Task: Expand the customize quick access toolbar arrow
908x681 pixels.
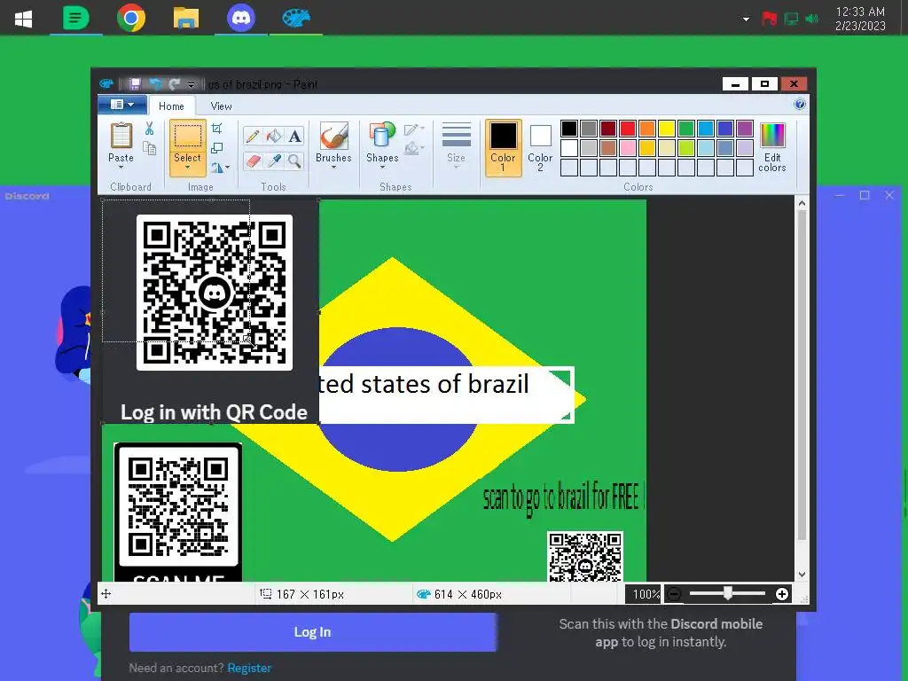Action: (x=192, y=85)
